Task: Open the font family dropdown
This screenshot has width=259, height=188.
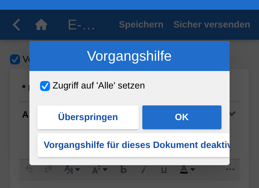Action: click(72, 170)
